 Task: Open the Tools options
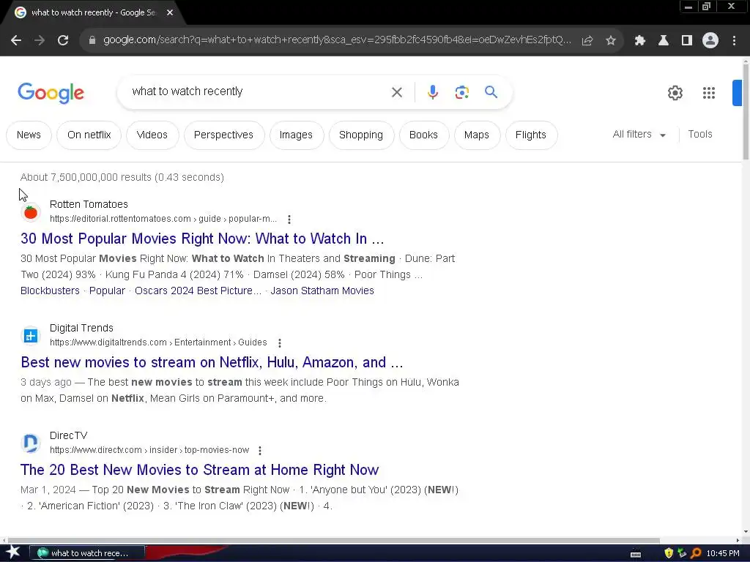coord(699,135)
